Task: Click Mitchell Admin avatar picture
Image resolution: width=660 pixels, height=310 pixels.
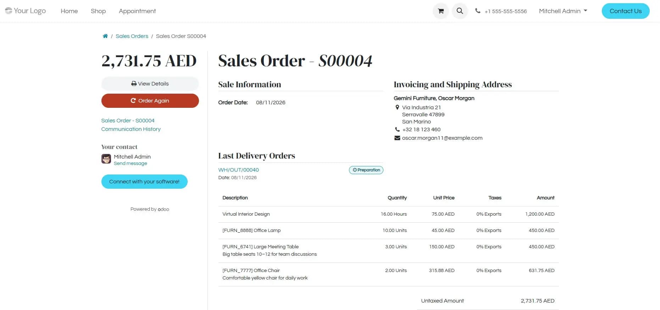Action: click(x=106, y=159)
